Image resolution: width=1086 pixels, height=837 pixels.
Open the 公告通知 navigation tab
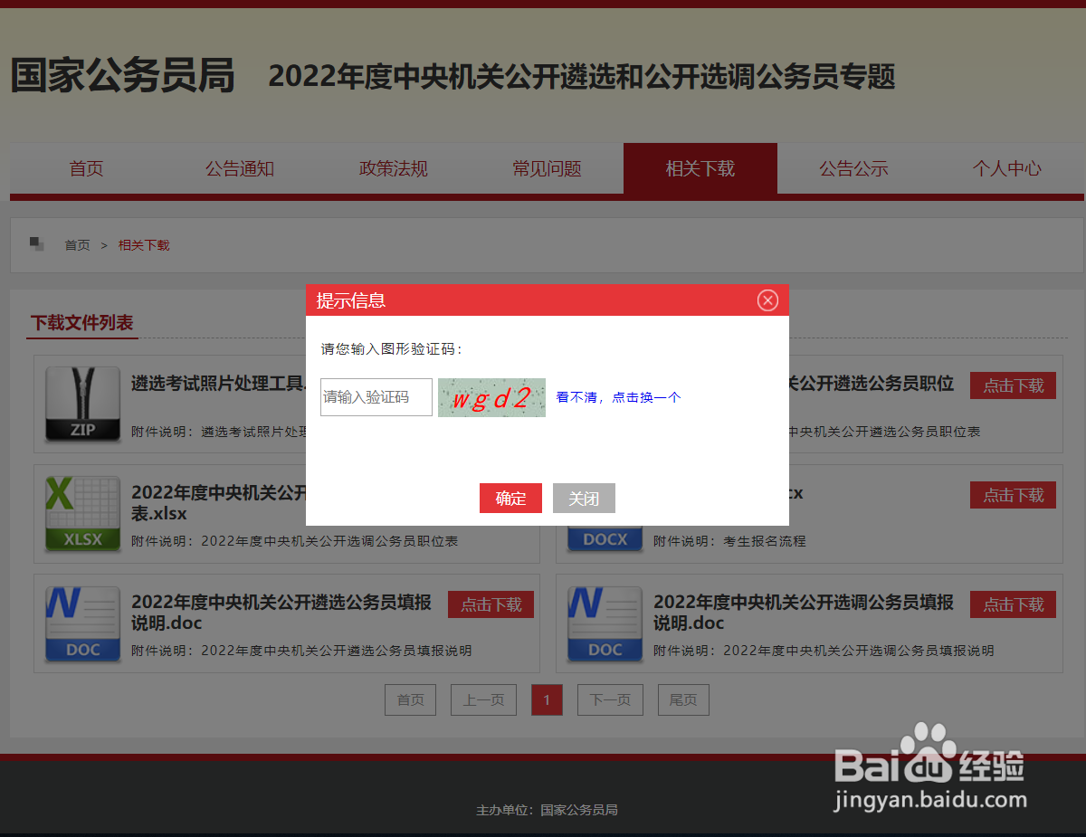(x=240, y=168)
